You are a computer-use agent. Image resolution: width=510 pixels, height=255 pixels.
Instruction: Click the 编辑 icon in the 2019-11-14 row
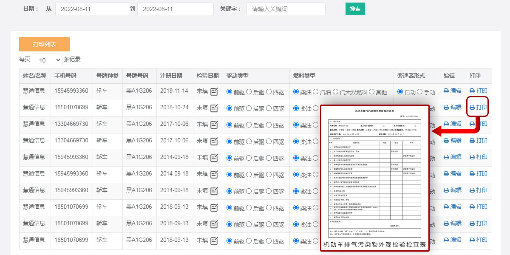pyautogui.click(x=446, y=91)
